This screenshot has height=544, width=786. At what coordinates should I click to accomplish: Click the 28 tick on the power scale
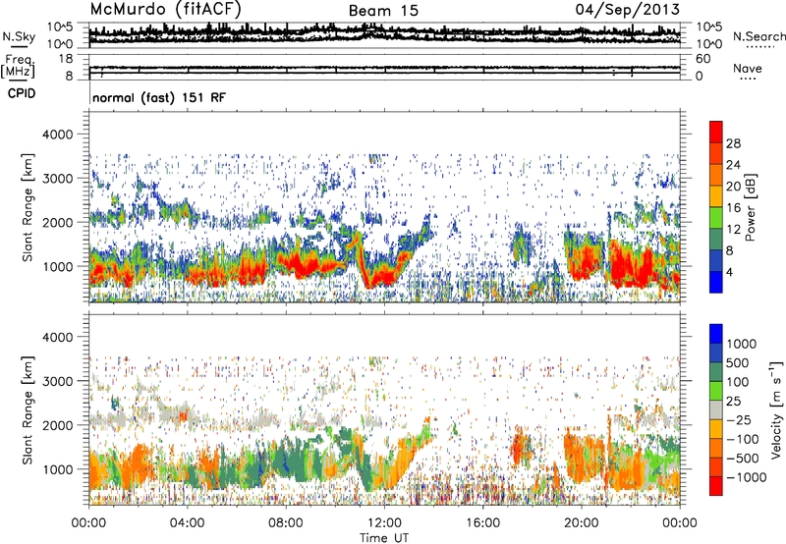coord(733,143)
